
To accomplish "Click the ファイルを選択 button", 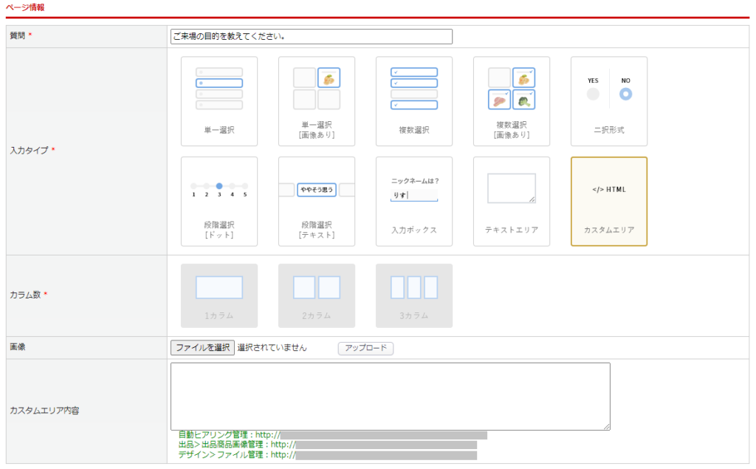I will click(x=202, y=348).
